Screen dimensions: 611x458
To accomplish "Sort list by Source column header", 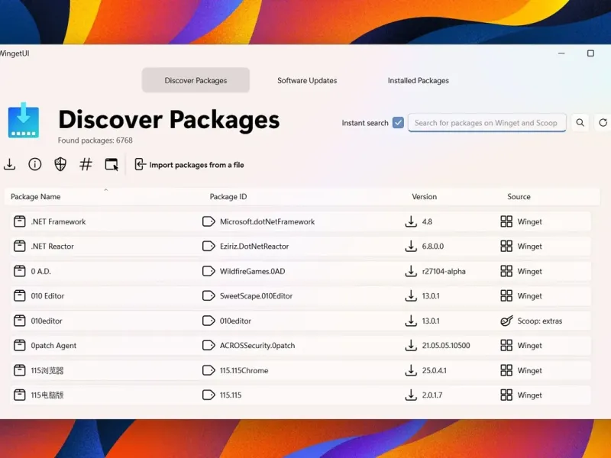I will point(519,197).
